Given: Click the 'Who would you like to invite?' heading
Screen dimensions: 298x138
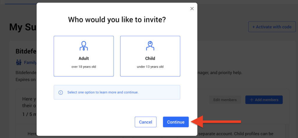Looking at the screenshot, I should (x=117, y=20).
